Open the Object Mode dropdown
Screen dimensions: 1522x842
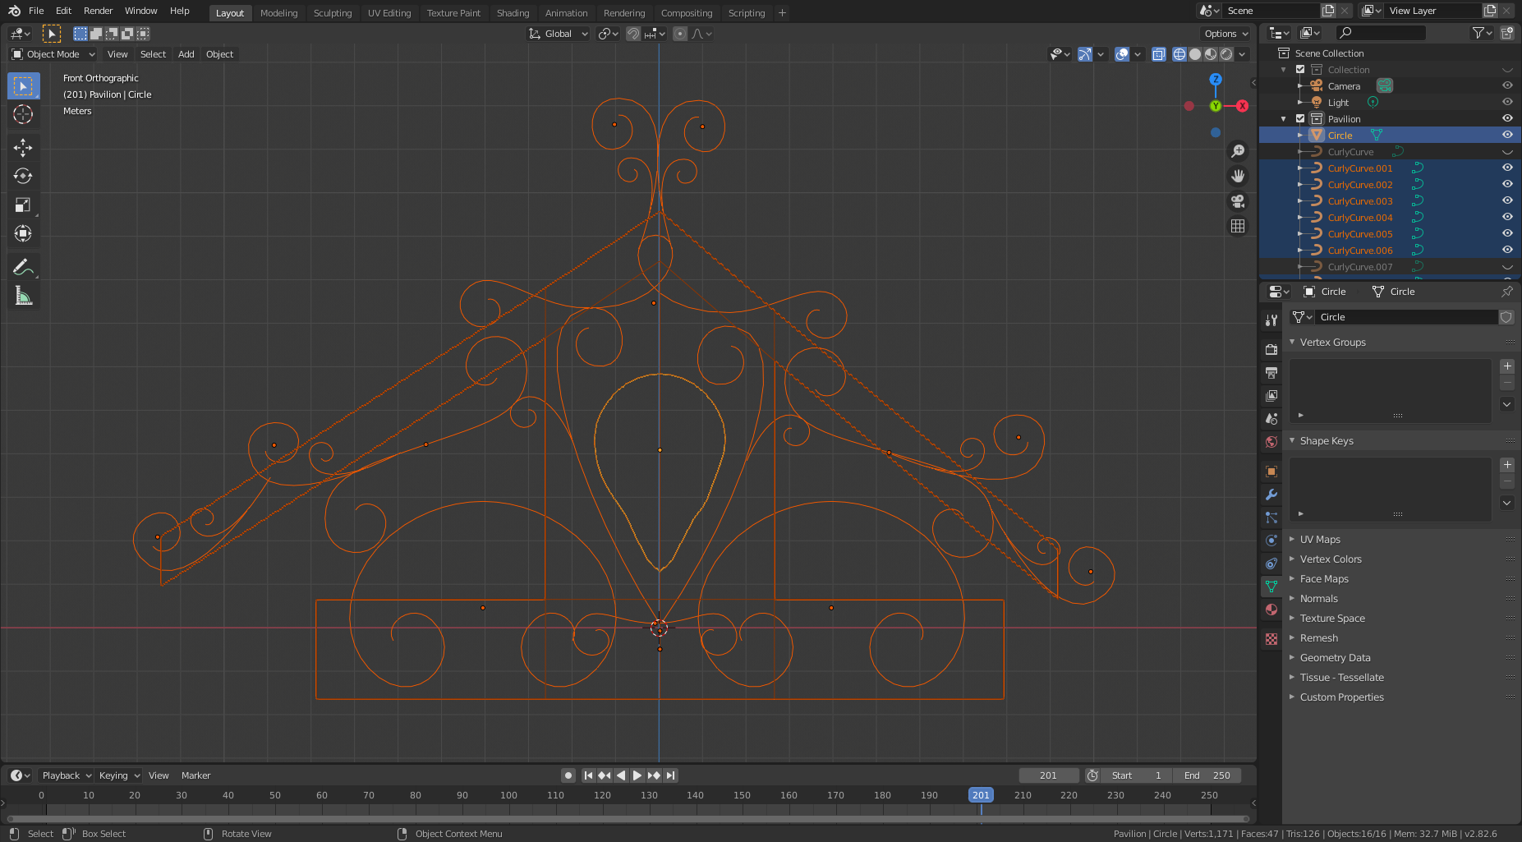tap(53, 54)
